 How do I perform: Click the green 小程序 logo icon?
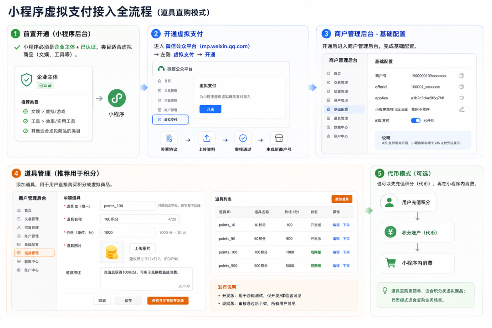(x=117, y=98)
